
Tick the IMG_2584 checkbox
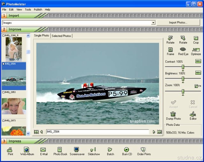pos(4,64)
